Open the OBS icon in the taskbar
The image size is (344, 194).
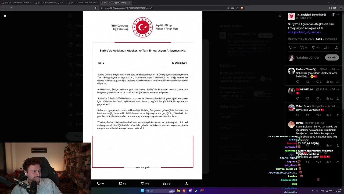click(x=202, y=191)
